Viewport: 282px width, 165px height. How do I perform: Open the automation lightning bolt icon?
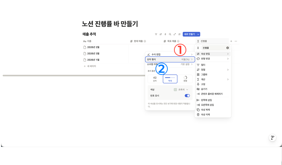tap(165, 34)
